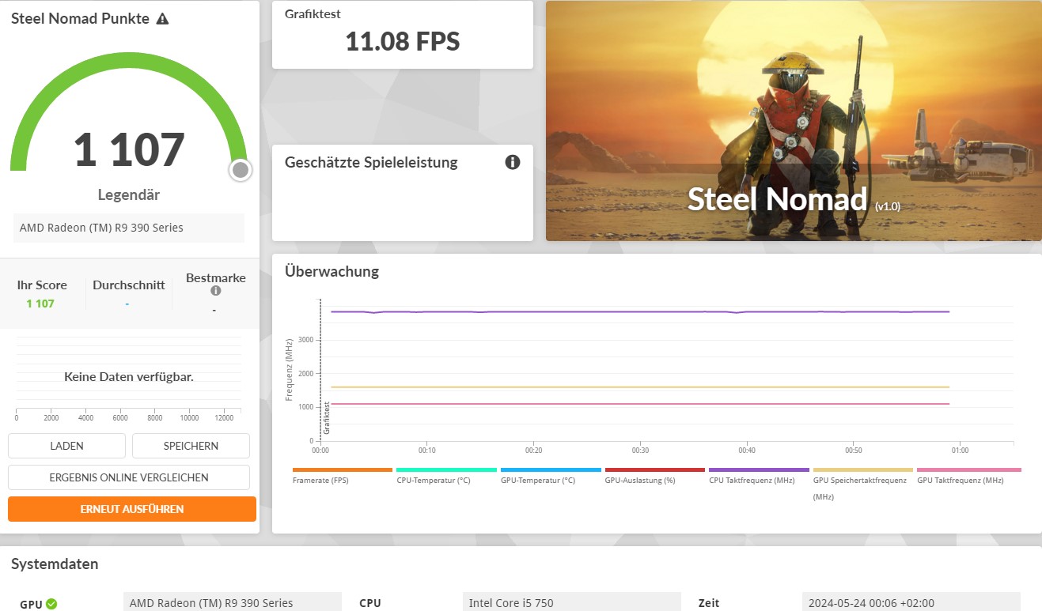Toggle the GPU Speichertaktfrequenz legend entry
Image resolution: width=1042 pixels, height=611 pixels.
pyautogui.click(x=862, y=483)
